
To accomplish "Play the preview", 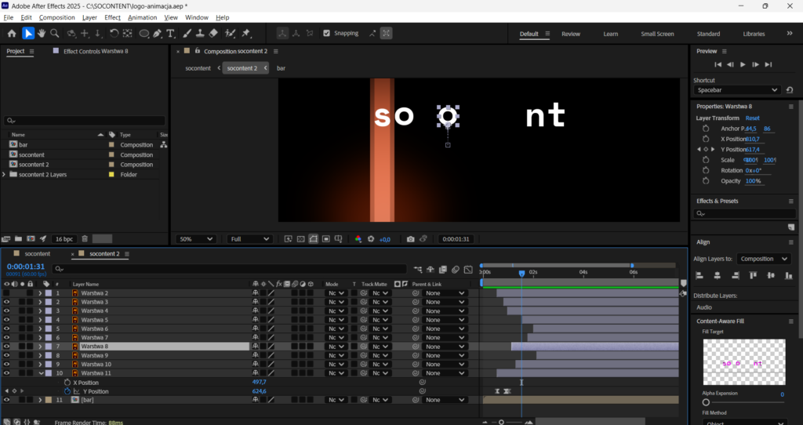I will click(743, 64).
